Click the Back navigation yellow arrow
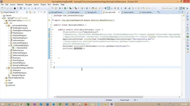The height and width of the screenshot is (106, 190). (x=147, y=8)
